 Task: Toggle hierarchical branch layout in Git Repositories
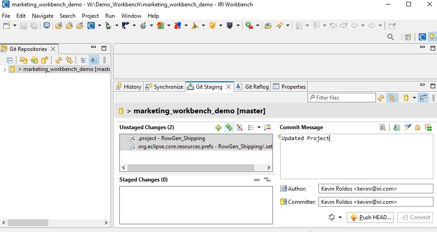[83, 60]
